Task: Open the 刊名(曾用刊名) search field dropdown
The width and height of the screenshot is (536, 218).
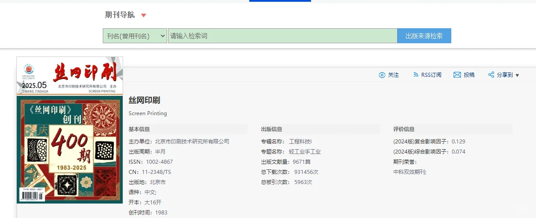Action: coord(135,36)
